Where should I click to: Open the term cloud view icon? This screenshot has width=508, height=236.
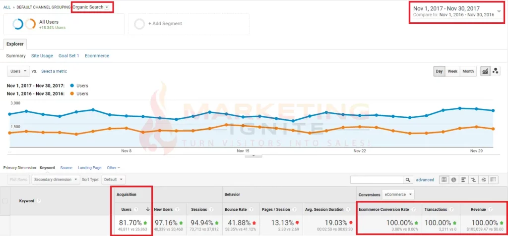pyautogui.click(x=483, y=180)
